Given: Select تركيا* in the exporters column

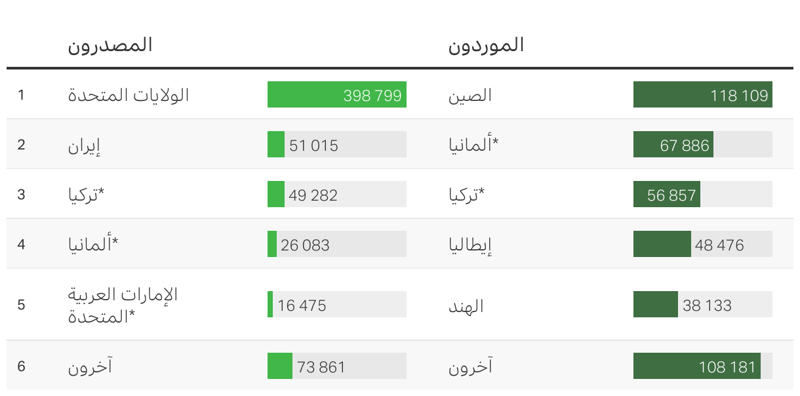Looking at the screenshot, I should [x=87, y=195].
